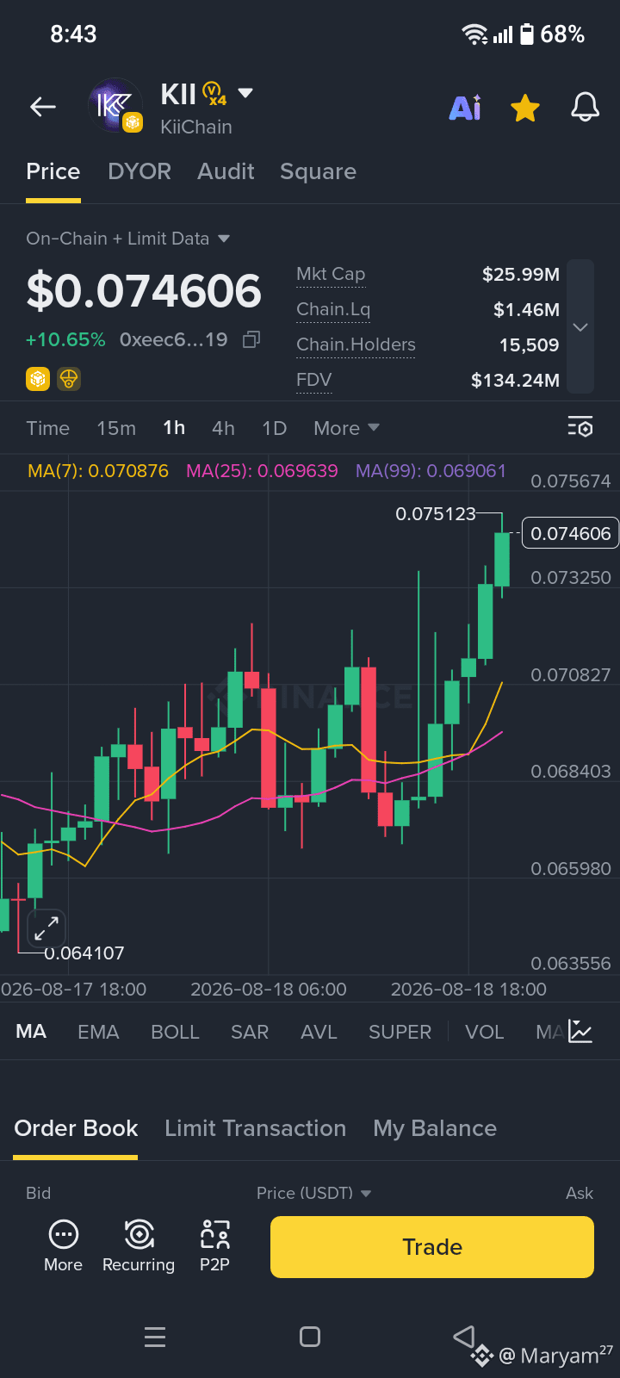Select the 1D interval

(x=274, y=428)
